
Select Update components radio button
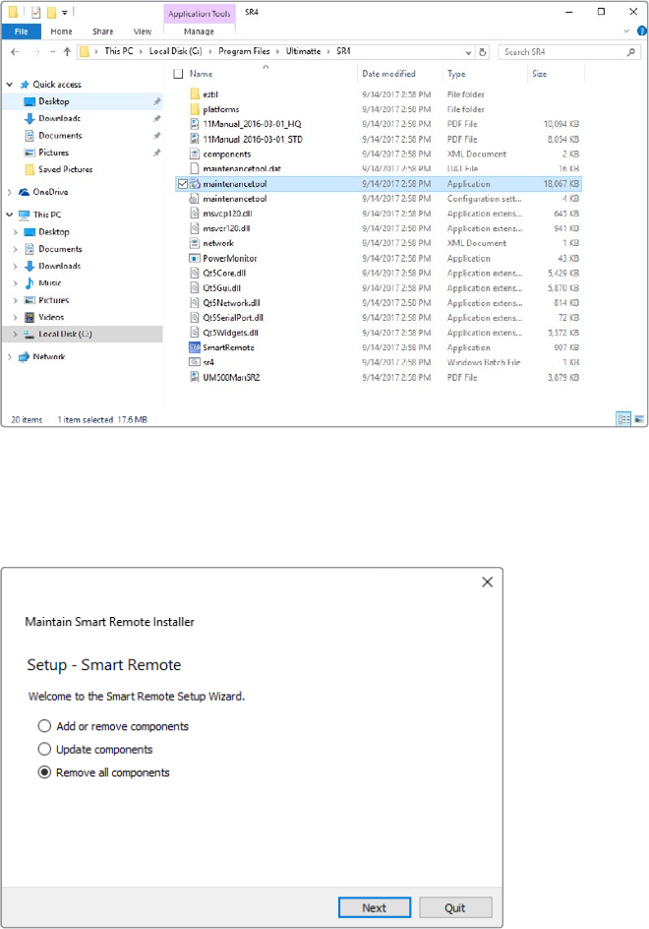[44, 749]
